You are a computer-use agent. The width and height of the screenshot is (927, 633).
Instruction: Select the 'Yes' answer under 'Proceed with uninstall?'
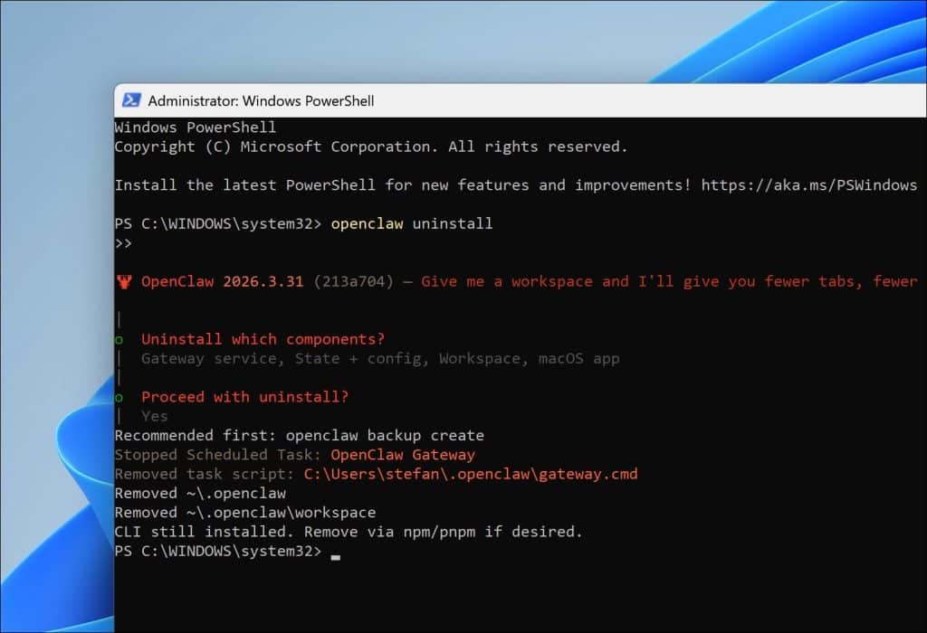point(154,416)
